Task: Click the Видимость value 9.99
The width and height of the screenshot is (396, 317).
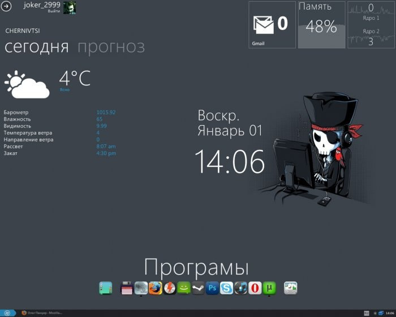Action: pyautogui.click(x=101, y=126)
